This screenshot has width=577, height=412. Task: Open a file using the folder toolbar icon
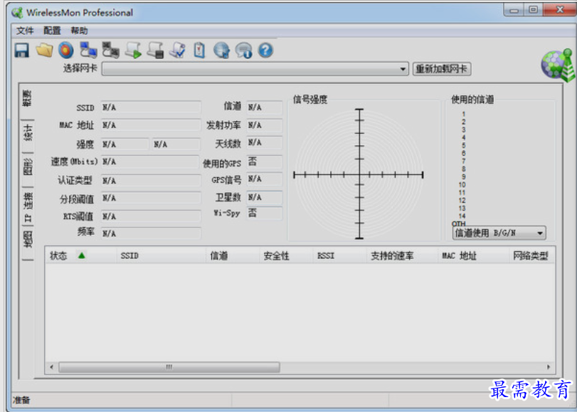[x=43, y=51]
